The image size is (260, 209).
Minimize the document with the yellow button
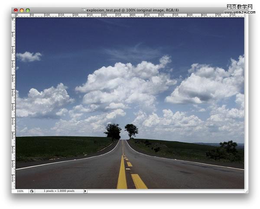pyautogui.click(x=22, y=10)
